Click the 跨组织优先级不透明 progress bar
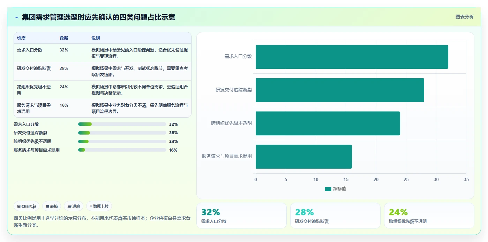Screen dimensions: 488x242 coord(122,141)
